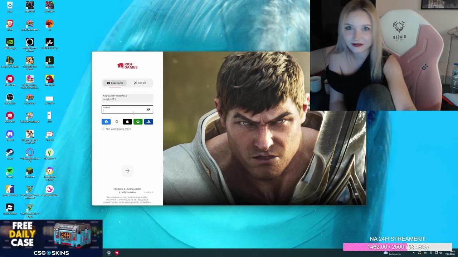Click the Riot Client taskbar icon
This screenshot has width=458, height=257.
(117, 253)
